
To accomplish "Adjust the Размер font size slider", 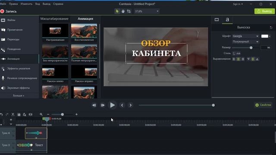I will [251, 48].
